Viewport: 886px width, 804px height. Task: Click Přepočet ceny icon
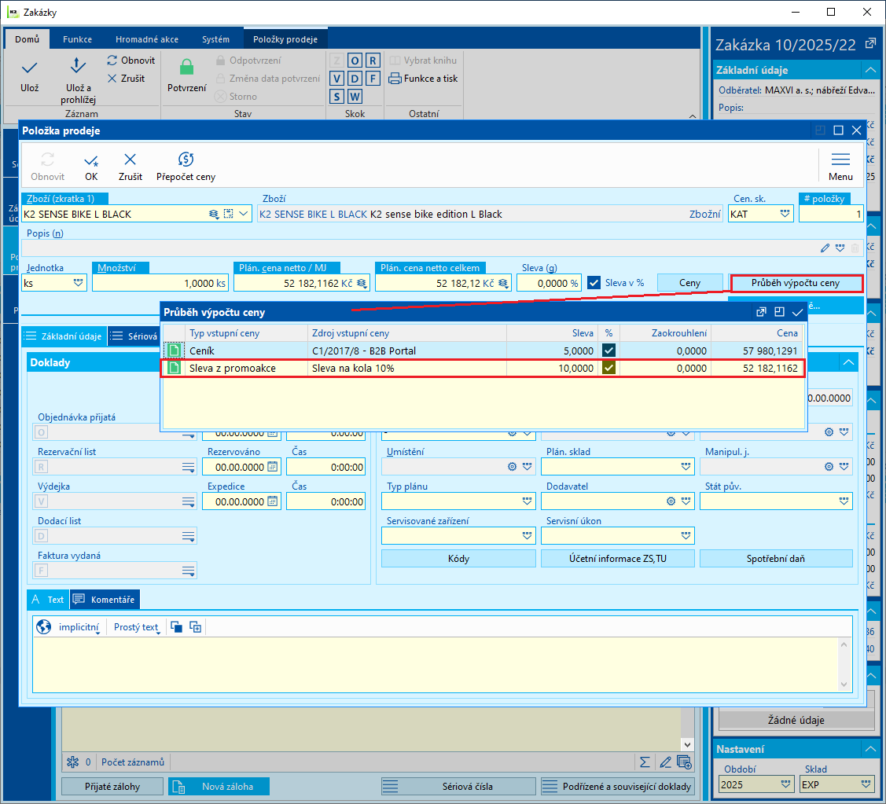point(186,160)
